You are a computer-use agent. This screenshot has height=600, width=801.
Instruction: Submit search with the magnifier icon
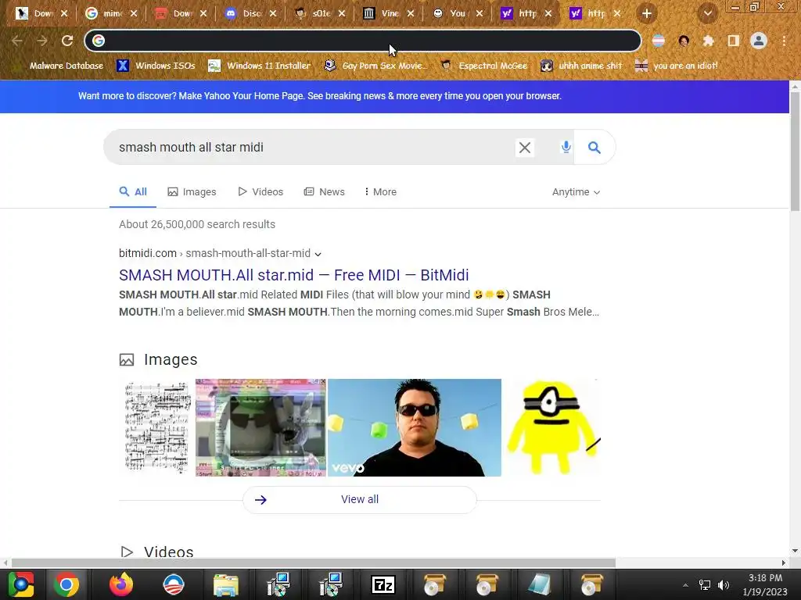[594, 148]
